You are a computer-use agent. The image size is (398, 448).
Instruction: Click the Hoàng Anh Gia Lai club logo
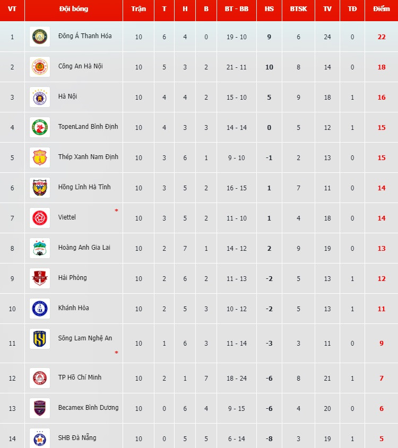coord(40,248)
